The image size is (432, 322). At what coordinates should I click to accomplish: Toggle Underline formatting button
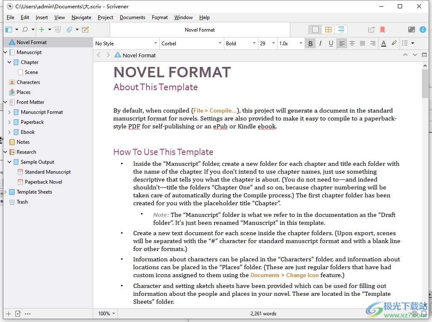coord(331,44)
